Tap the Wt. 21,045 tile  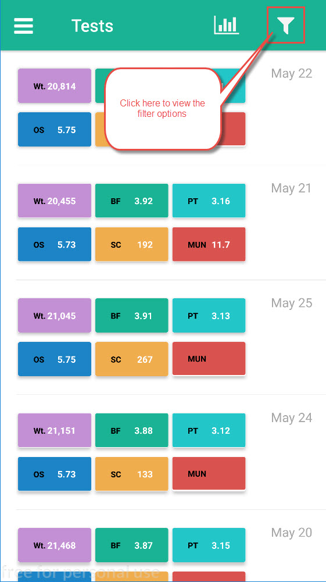coord(55,316)
